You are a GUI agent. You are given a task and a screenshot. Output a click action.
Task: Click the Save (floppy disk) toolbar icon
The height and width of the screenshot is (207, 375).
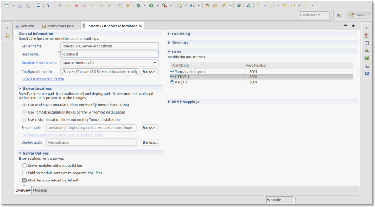click(21, 5)
